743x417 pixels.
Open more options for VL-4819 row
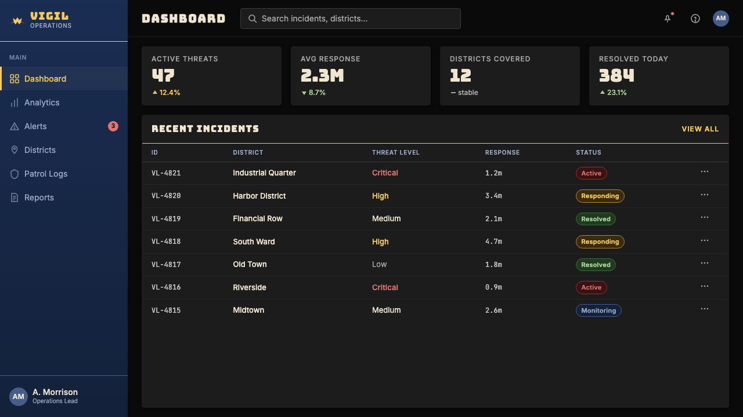(x=705, y=218)
